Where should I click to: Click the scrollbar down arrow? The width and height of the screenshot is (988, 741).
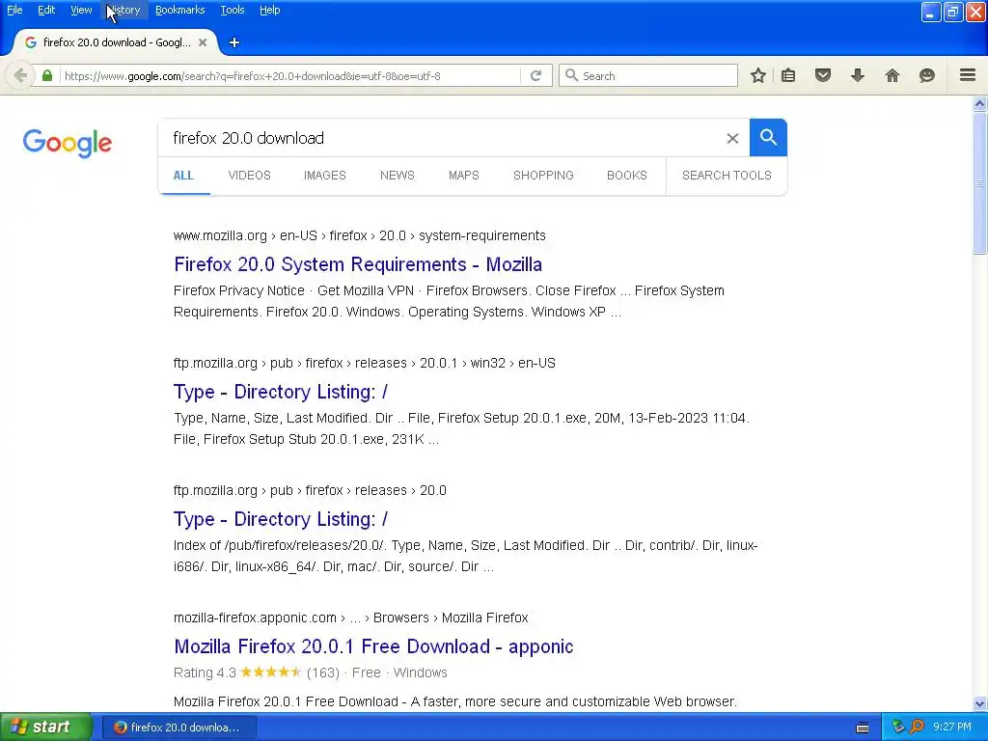pyautogui.click(x=980, y=703)
